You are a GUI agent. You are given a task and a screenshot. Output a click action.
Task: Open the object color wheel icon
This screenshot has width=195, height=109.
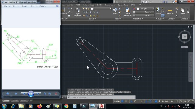pyautogui.click(x=133, y=9)
